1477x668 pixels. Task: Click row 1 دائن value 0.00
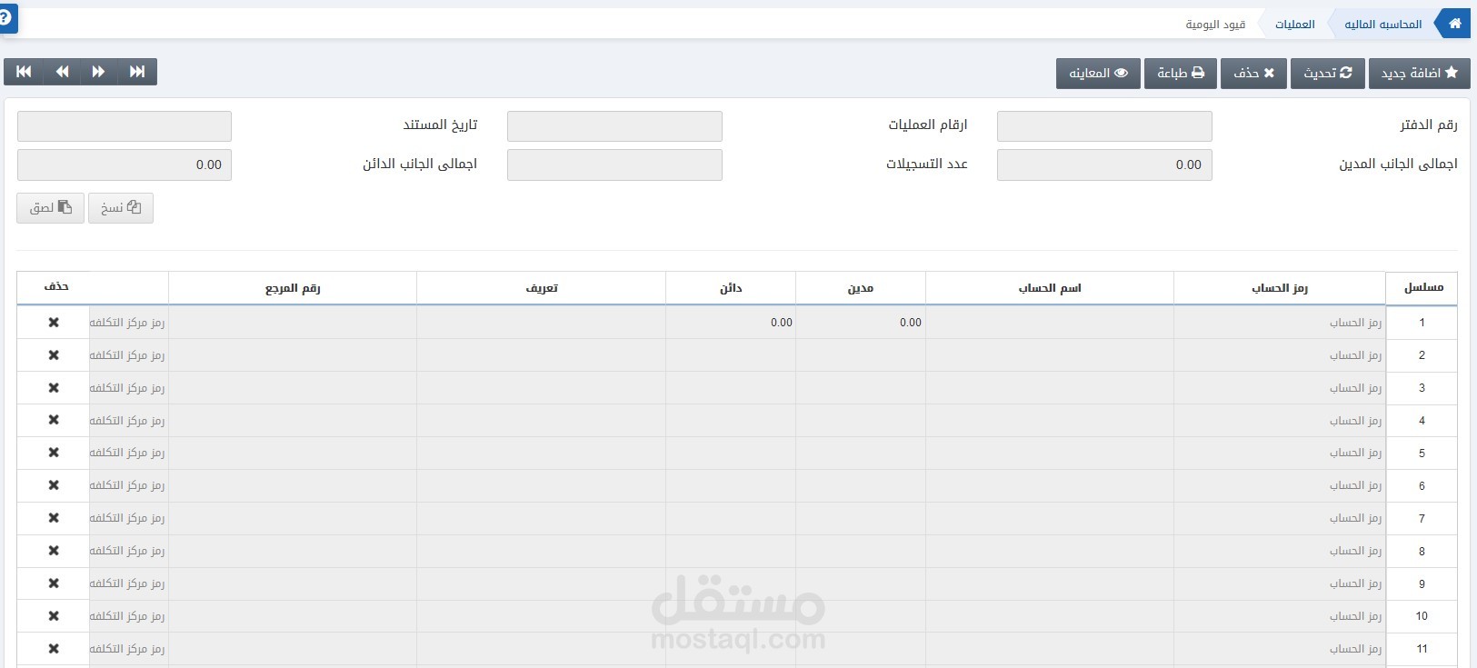(731, 323)
